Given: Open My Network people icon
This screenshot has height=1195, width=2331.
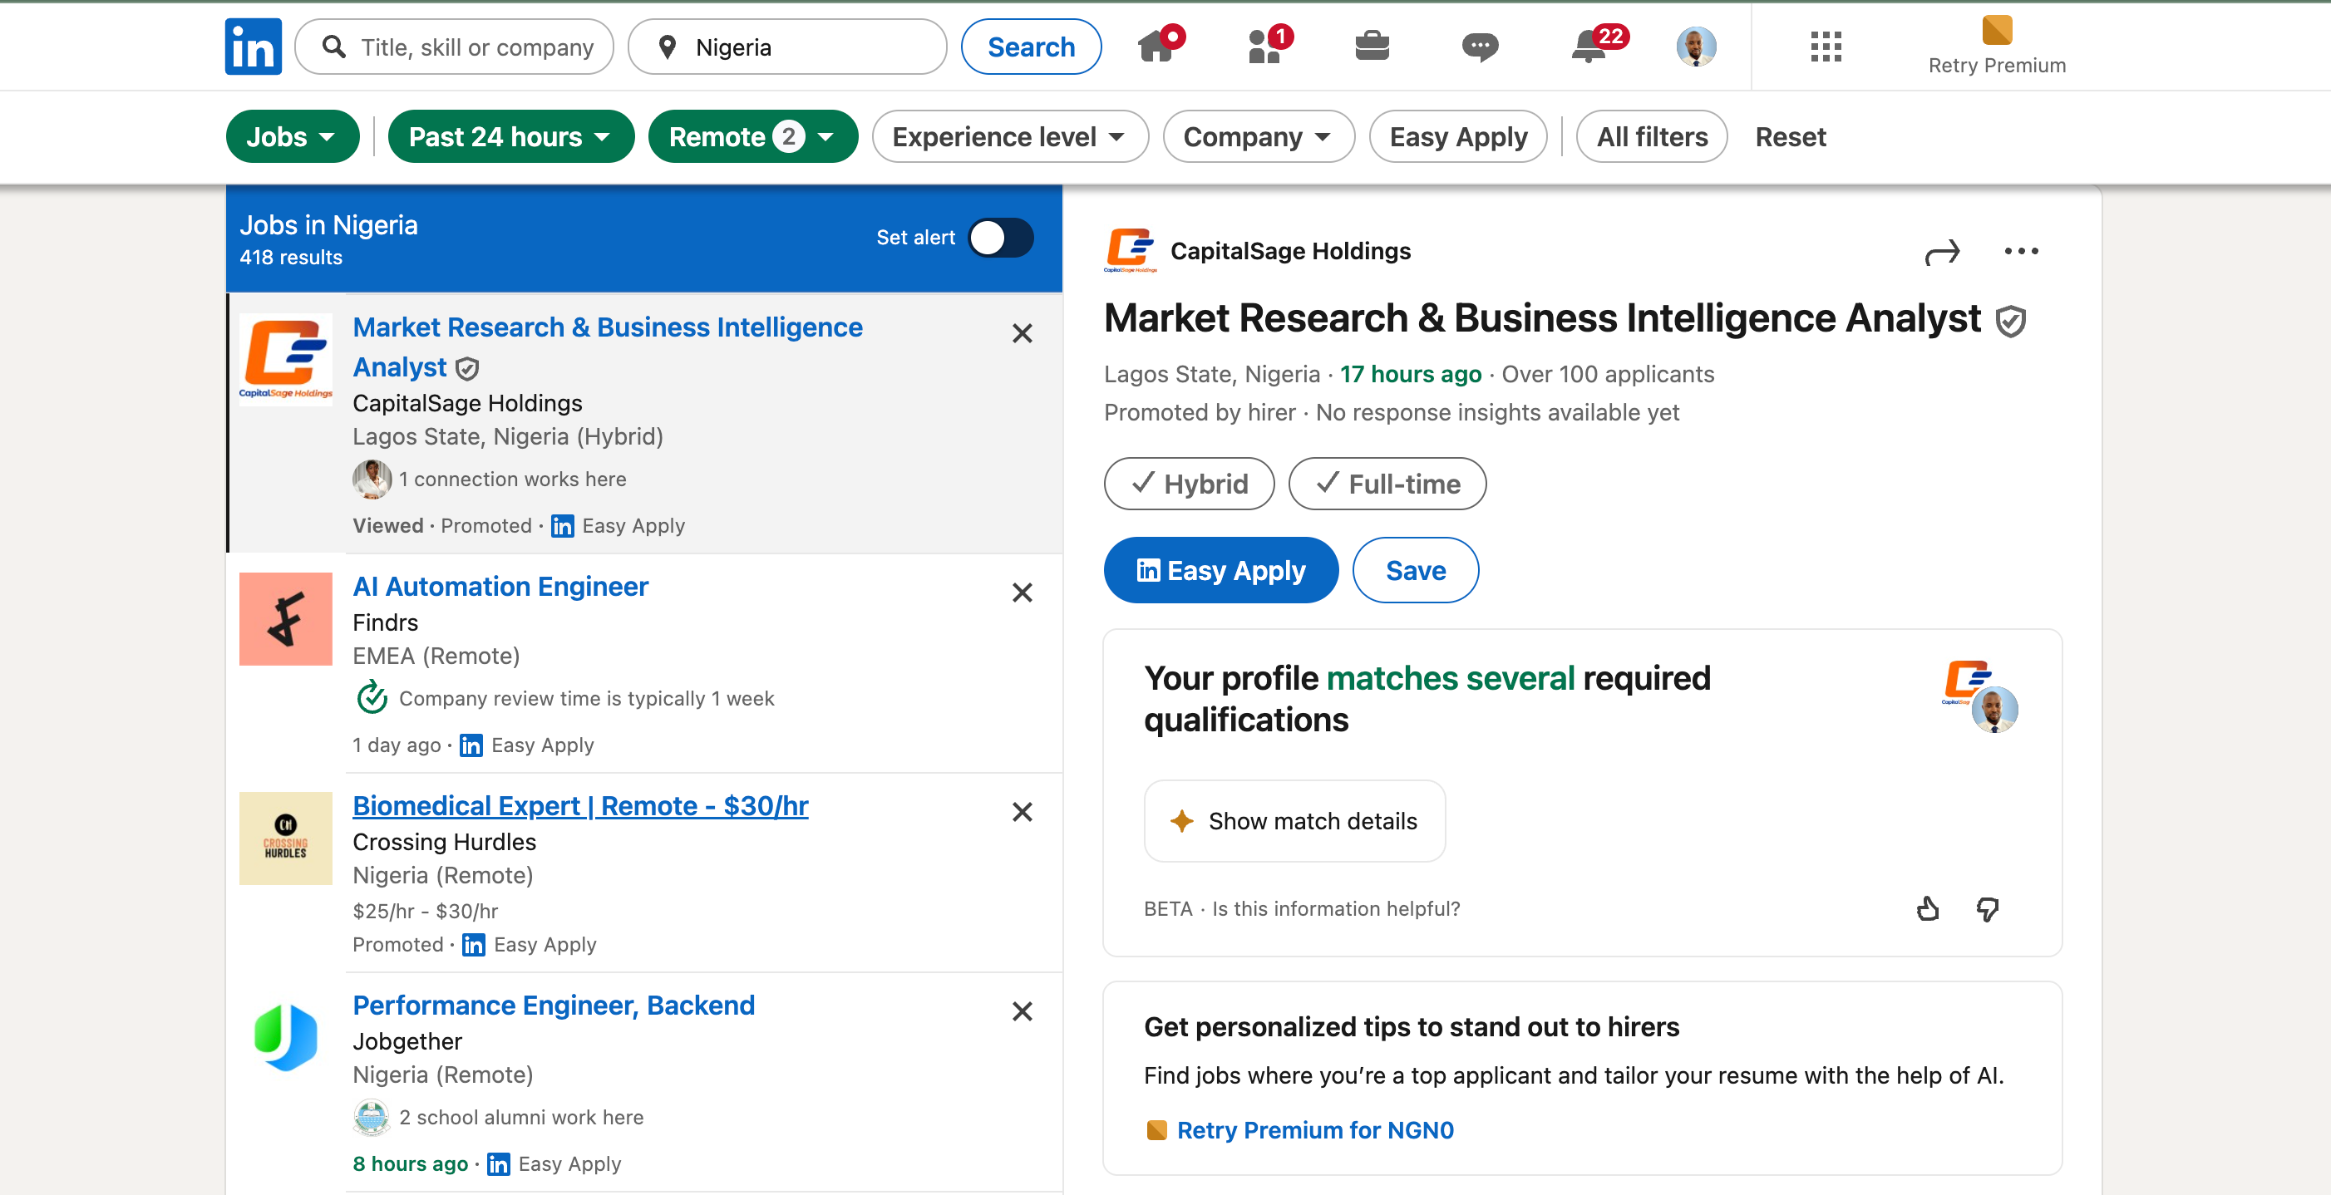Looking at the screenshot, I should pos(1265,47).
